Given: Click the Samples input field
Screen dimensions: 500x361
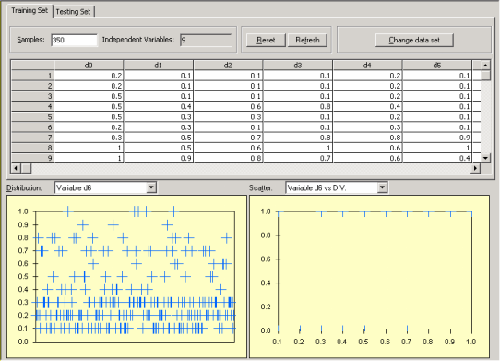Looking at the screenshot, I should pos(74,40).
